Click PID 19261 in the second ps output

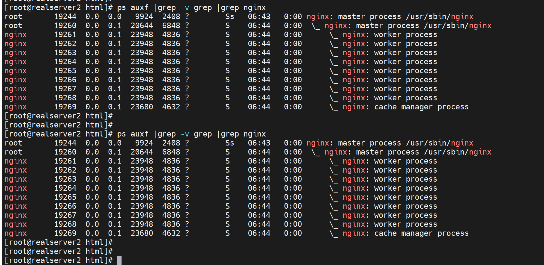coord(65,161)
